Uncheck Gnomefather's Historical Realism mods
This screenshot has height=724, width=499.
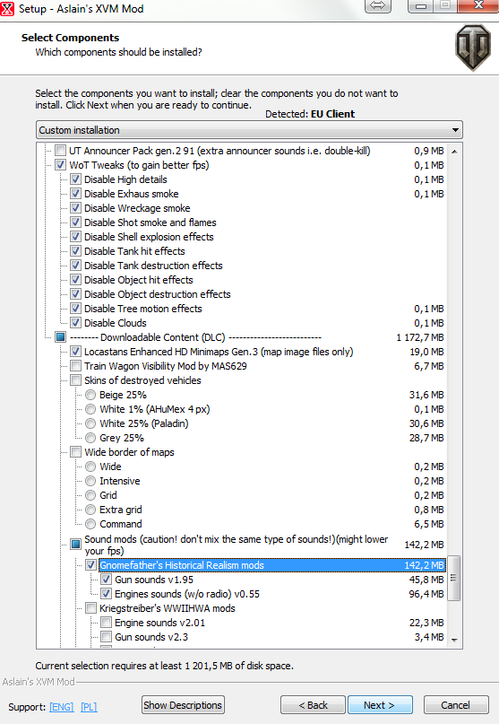(x=90, y=564)
